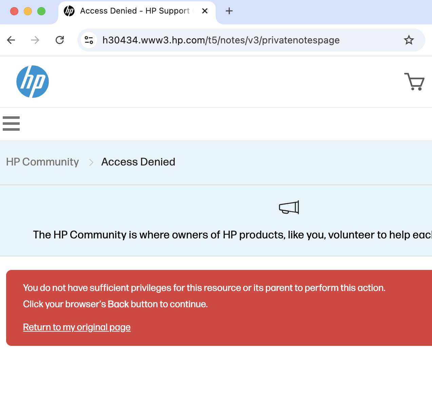Click the Access Denied breadcrumb label
This screenshot has height=411, width=432.
(138, 162)
